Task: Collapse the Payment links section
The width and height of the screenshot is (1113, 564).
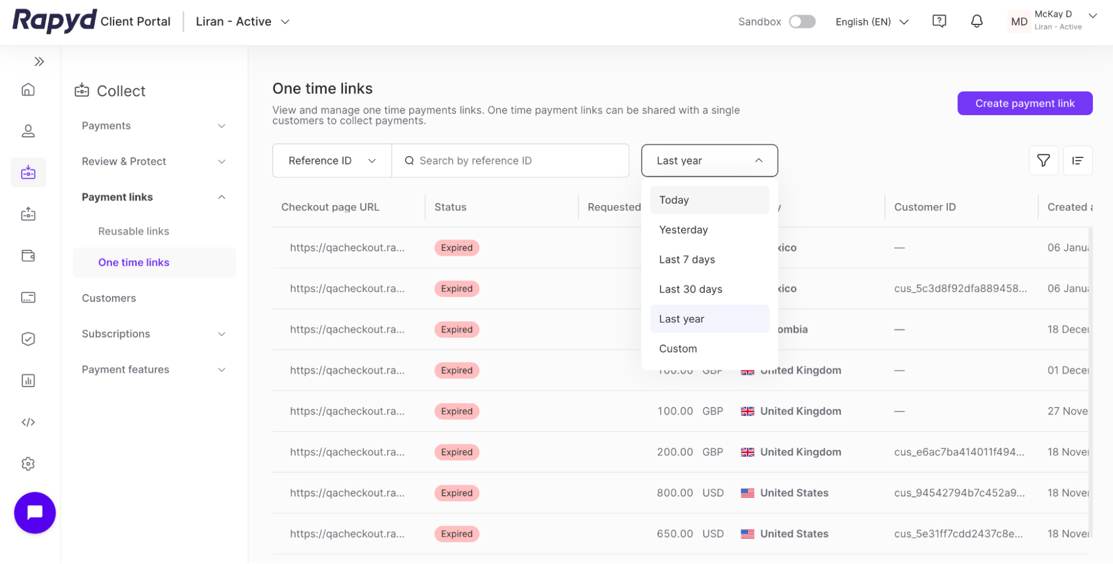Action: [x=153, y=197]
